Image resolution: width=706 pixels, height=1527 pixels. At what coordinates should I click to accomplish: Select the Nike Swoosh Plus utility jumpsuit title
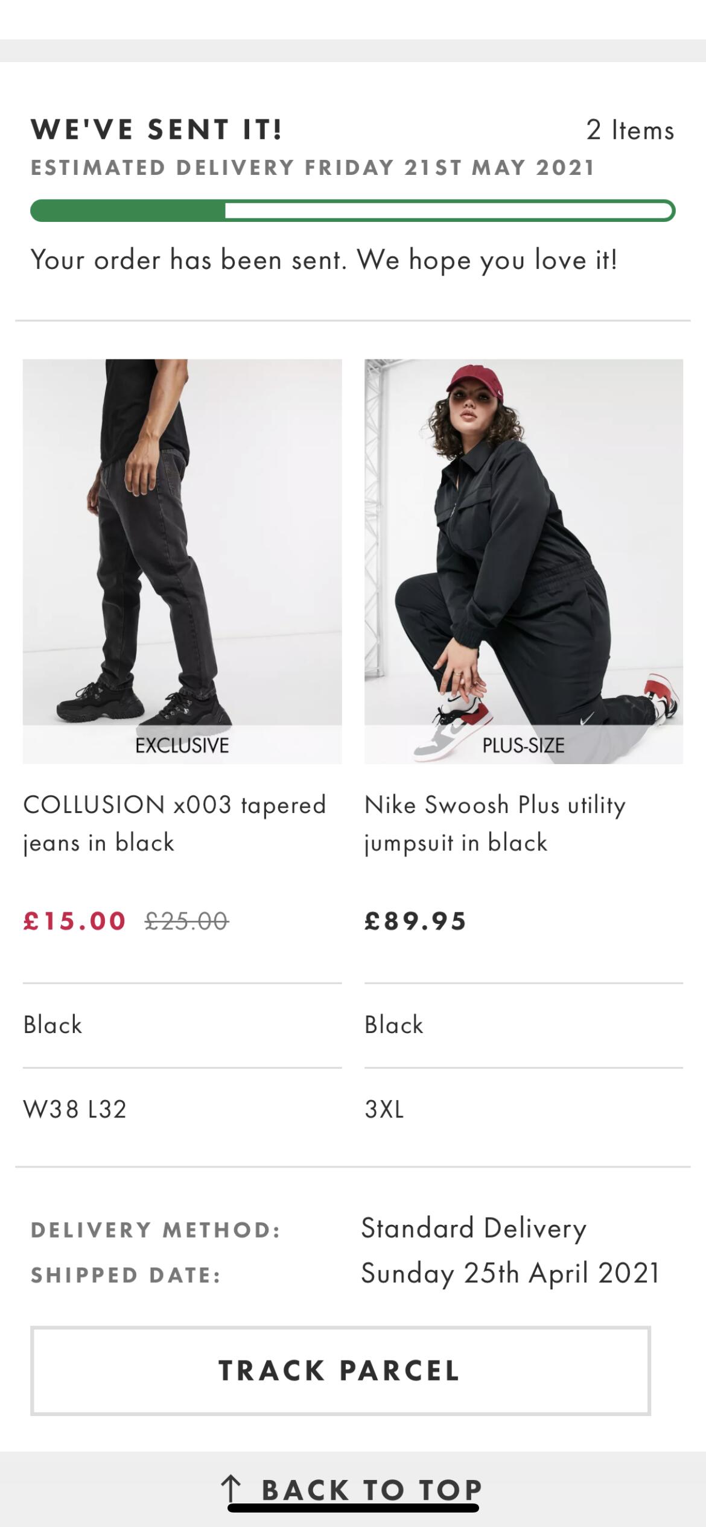coord(495,823)
